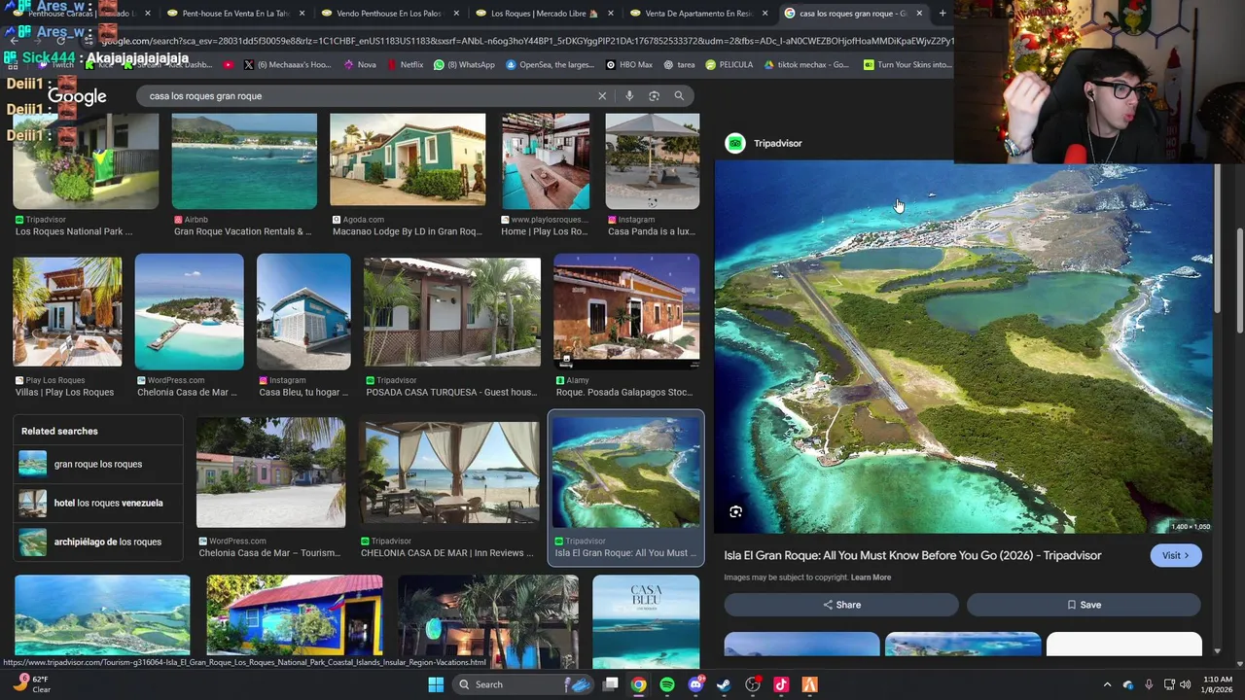Image resolution: width=1245 pixels, height=700 pixels.
Task: Save the selected image
Action: [1084, 605]
